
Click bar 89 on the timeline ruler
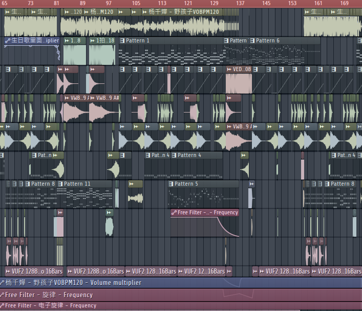point(83,4)
